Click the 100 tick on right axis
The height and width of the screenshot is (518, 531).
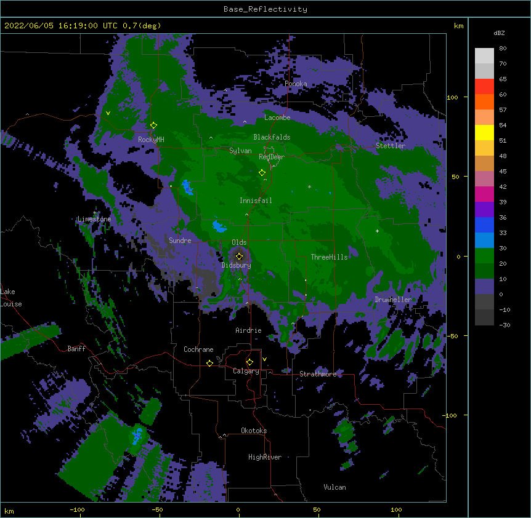452,97
